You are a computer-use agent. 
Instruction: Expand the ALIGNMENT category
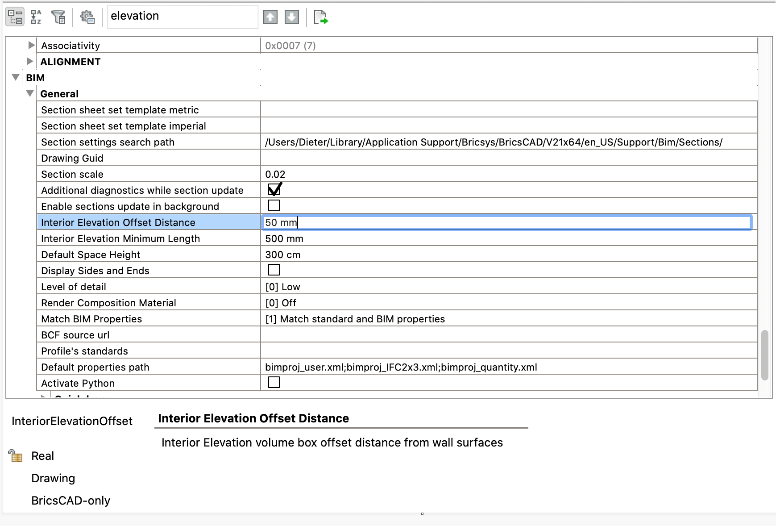pos(30,61)
